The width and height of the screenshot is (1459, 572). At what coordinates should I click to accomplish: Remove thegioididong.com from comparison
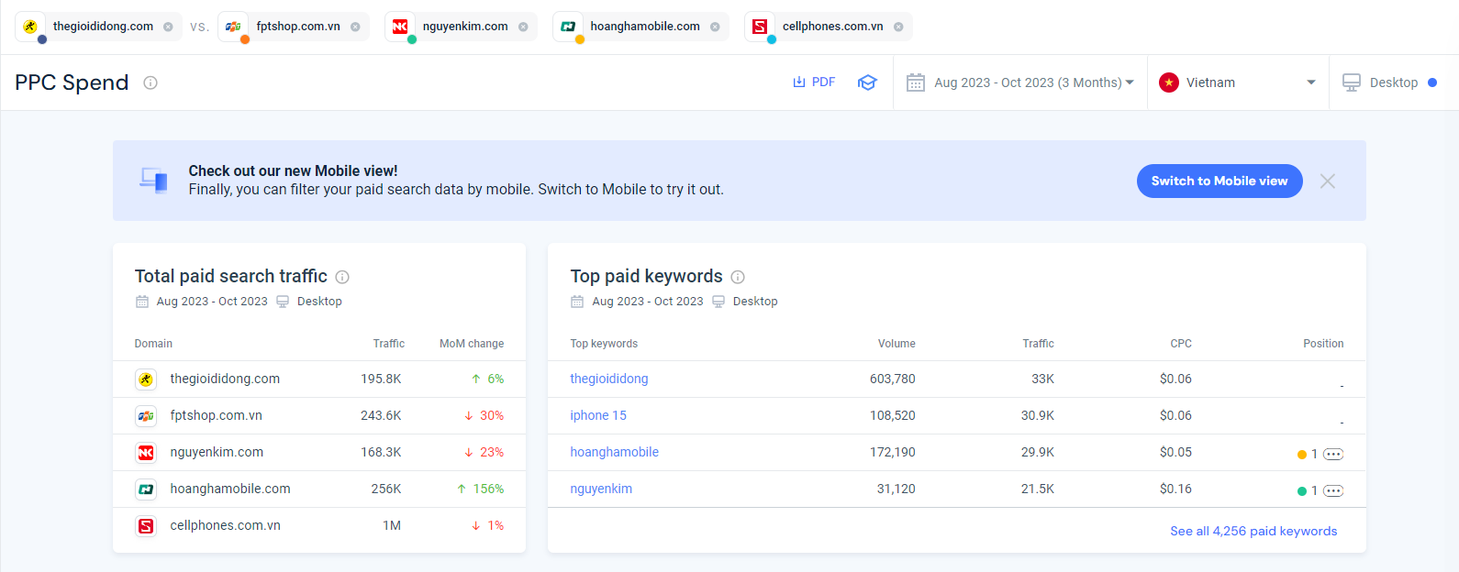tap(168, 27)
